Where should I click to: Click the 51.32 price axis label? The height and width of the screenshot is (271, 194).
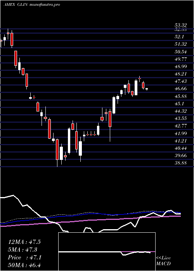[x=180, y=44]
